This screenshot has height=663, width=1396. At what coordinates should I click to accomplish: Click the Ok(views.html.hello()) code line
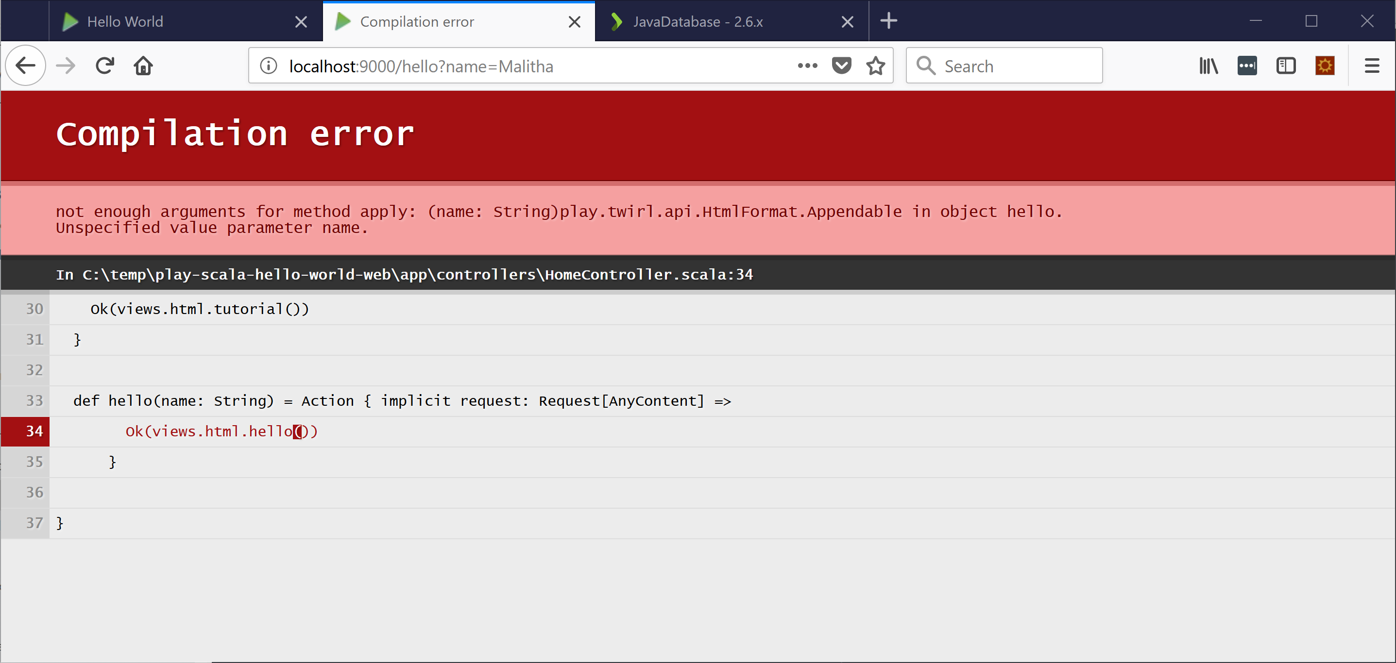click(221, 431)
